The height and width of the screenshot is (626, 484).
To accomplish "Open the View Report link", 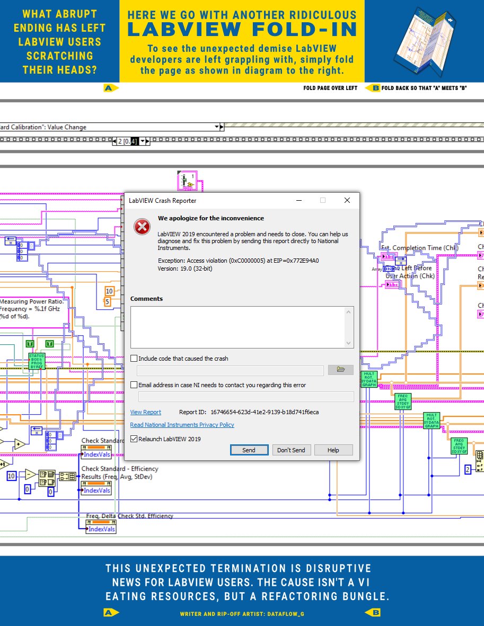I will [x=145, y=412].
